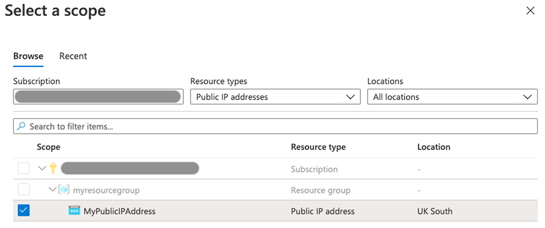The height and width of the screenshot is (228, 545).
Task: Click the Public IP address type cell
Action: (x=323, y=211)
